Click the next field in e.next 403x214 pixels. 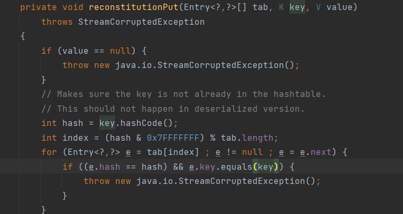point(321,152)
